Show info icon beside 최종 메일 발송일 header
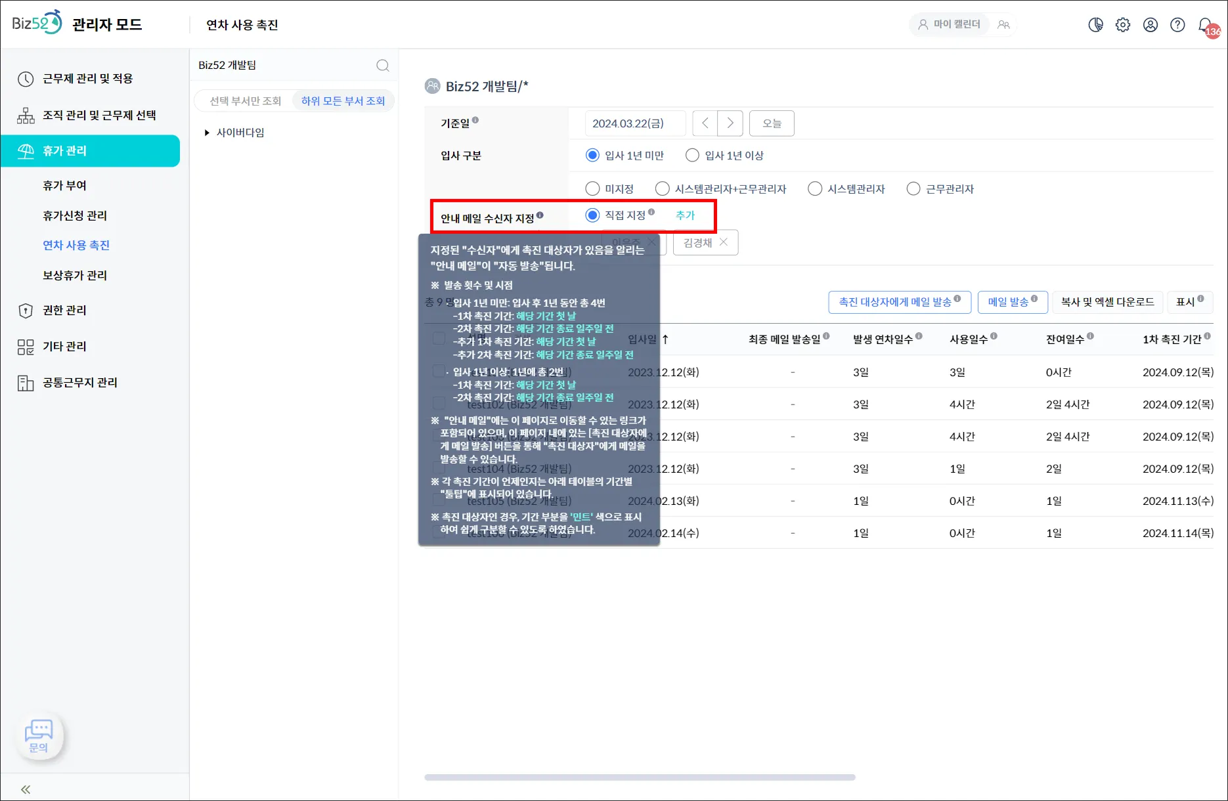 pyautogui.click(x=826, y=336)
